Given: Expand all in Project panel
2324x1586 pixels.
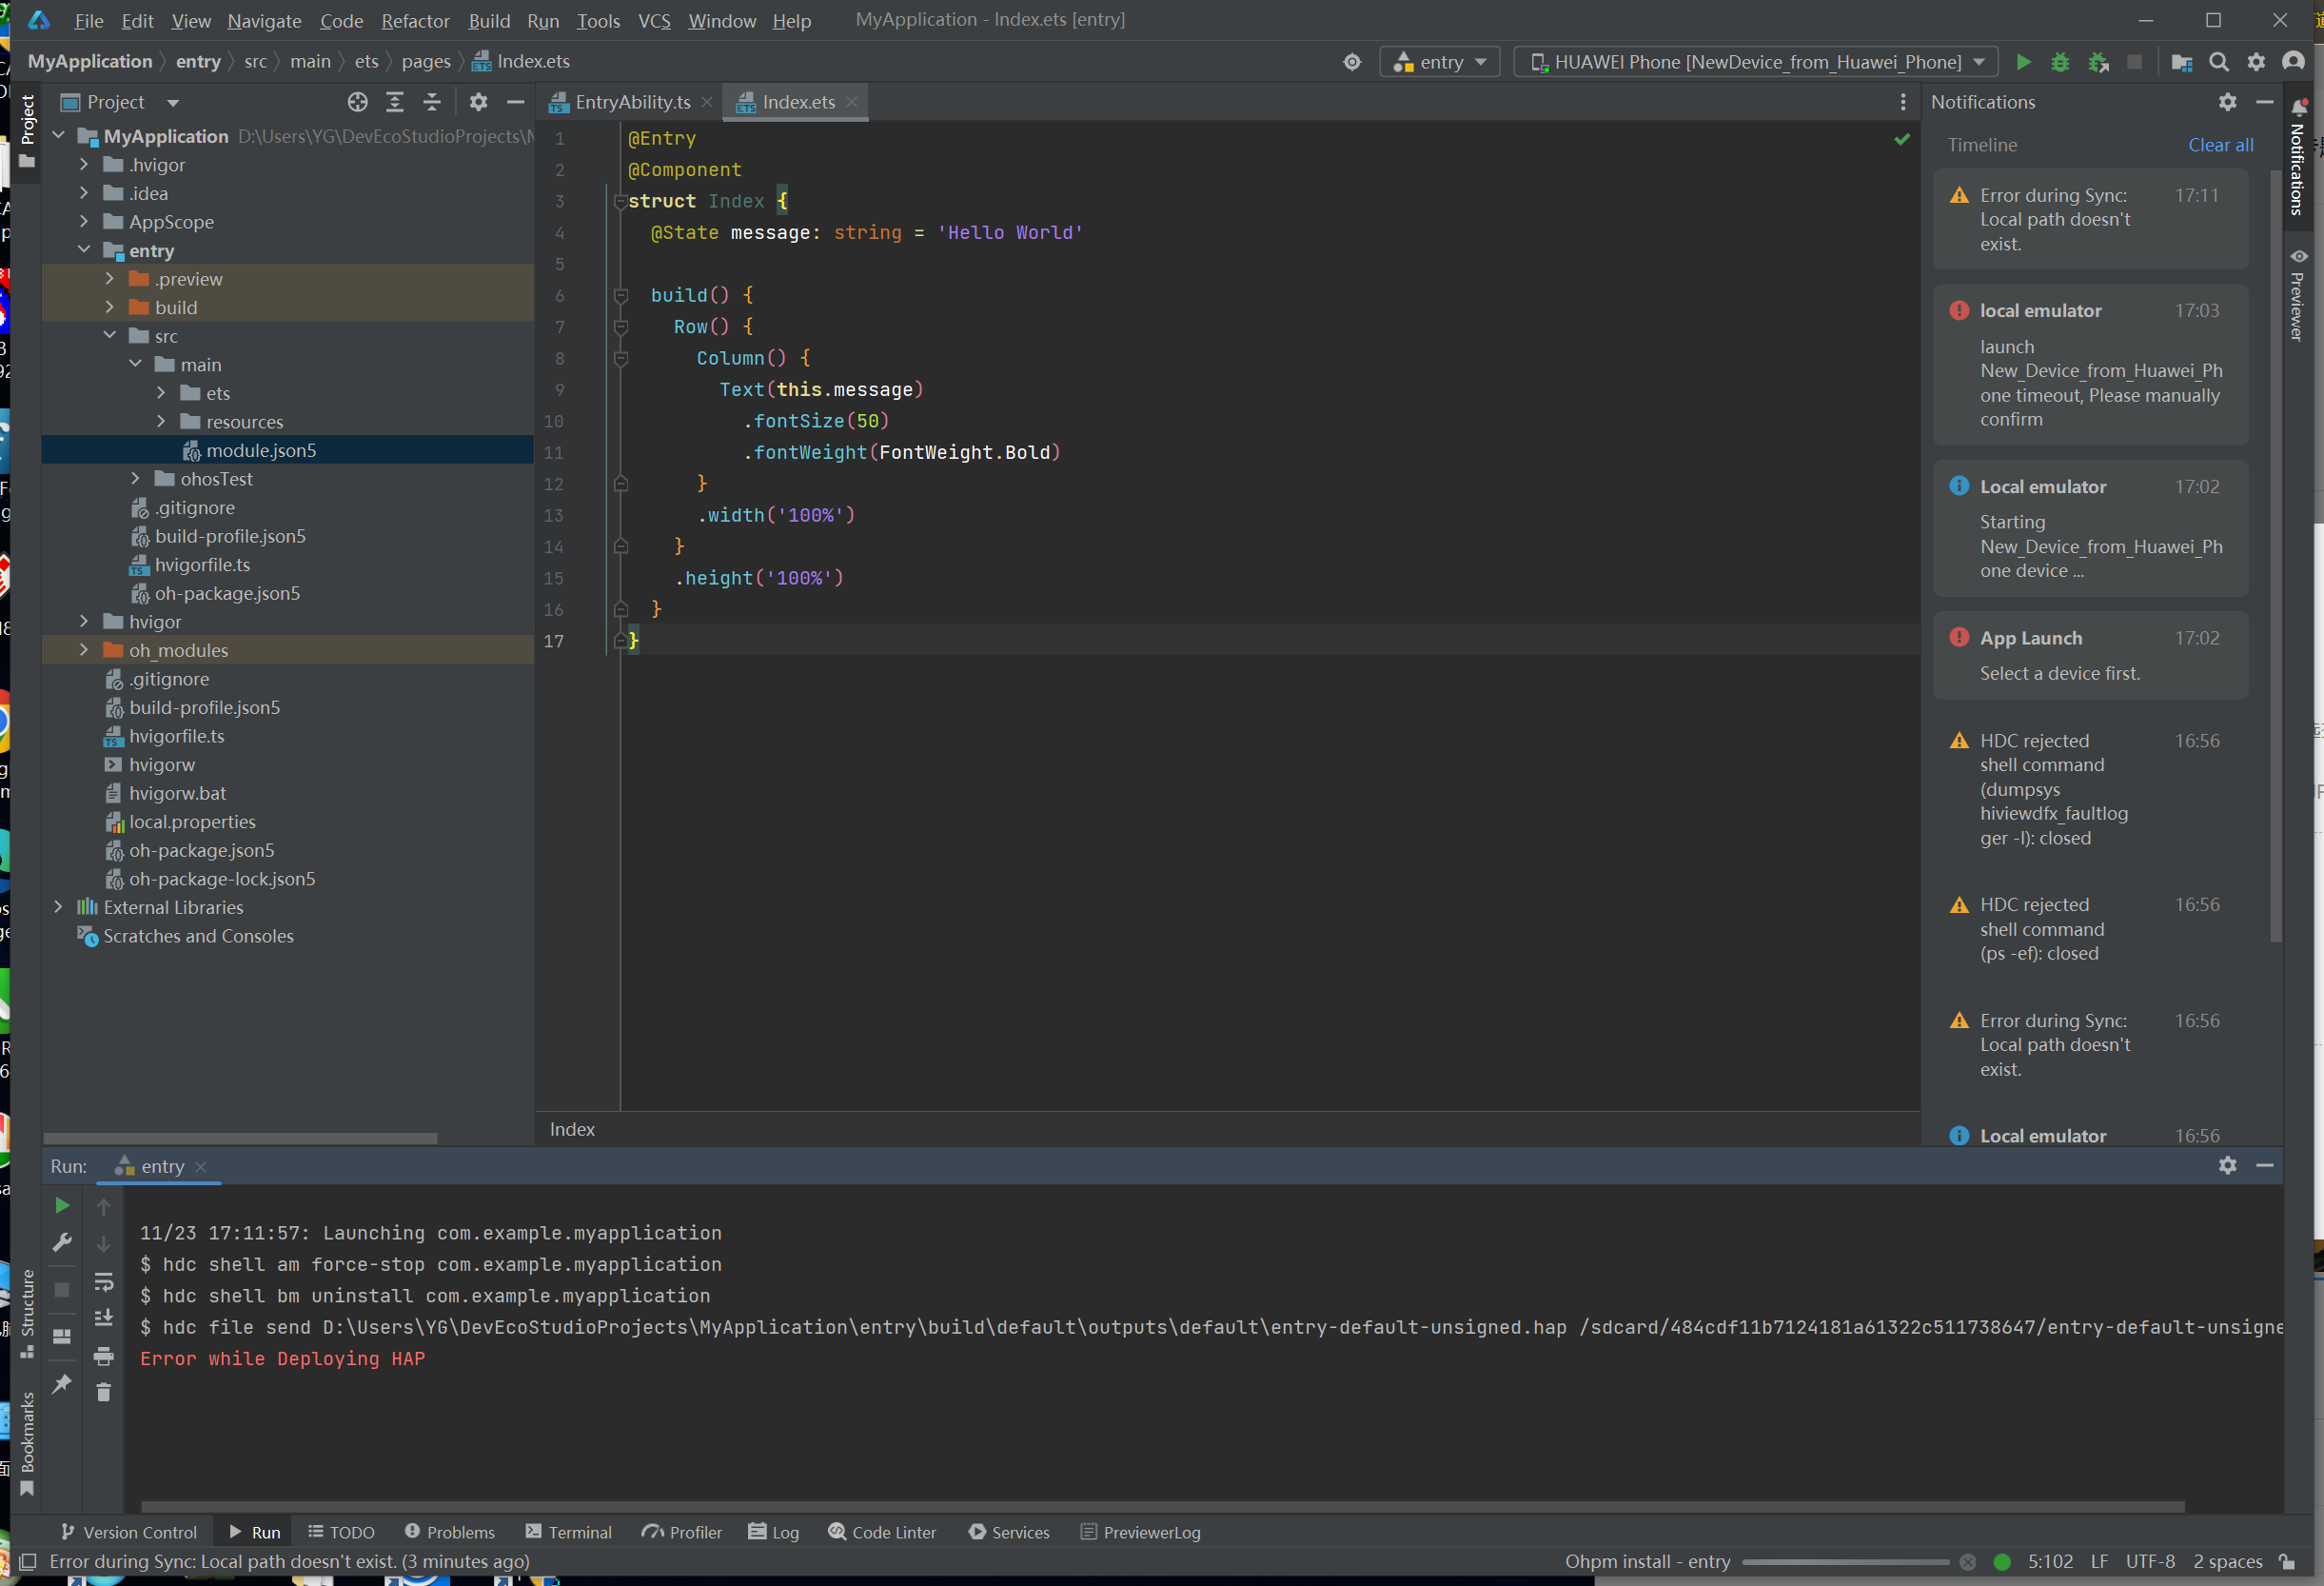Looking at the screenshot, I should click(x=395, y=102).
